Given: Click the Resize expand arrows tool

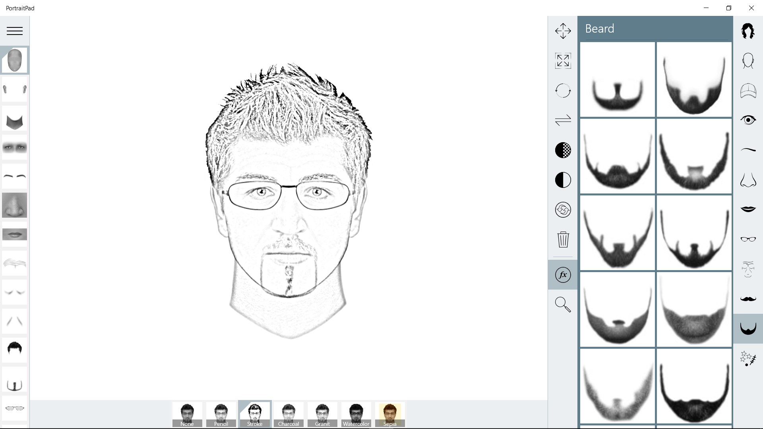Looking at the screenshot, I should coord(563,61).
